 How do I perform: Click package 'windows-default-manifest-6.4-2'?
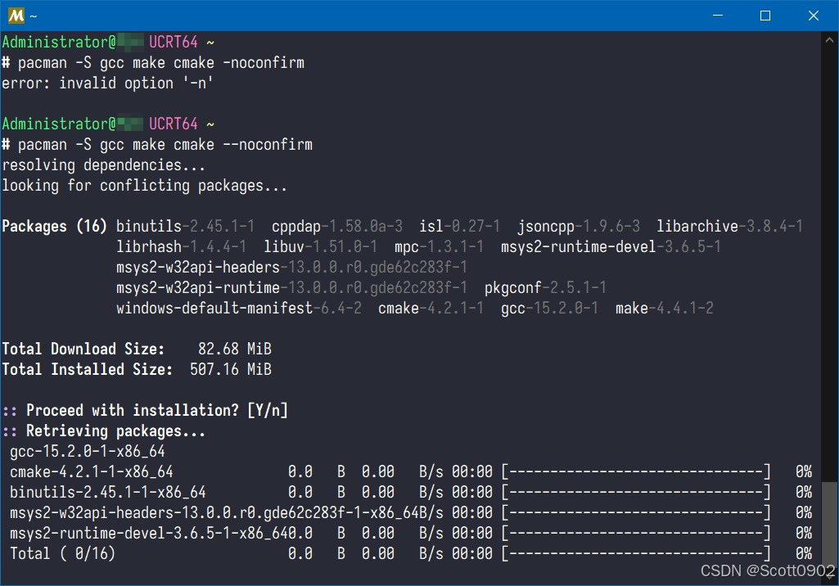coord(239,309)
